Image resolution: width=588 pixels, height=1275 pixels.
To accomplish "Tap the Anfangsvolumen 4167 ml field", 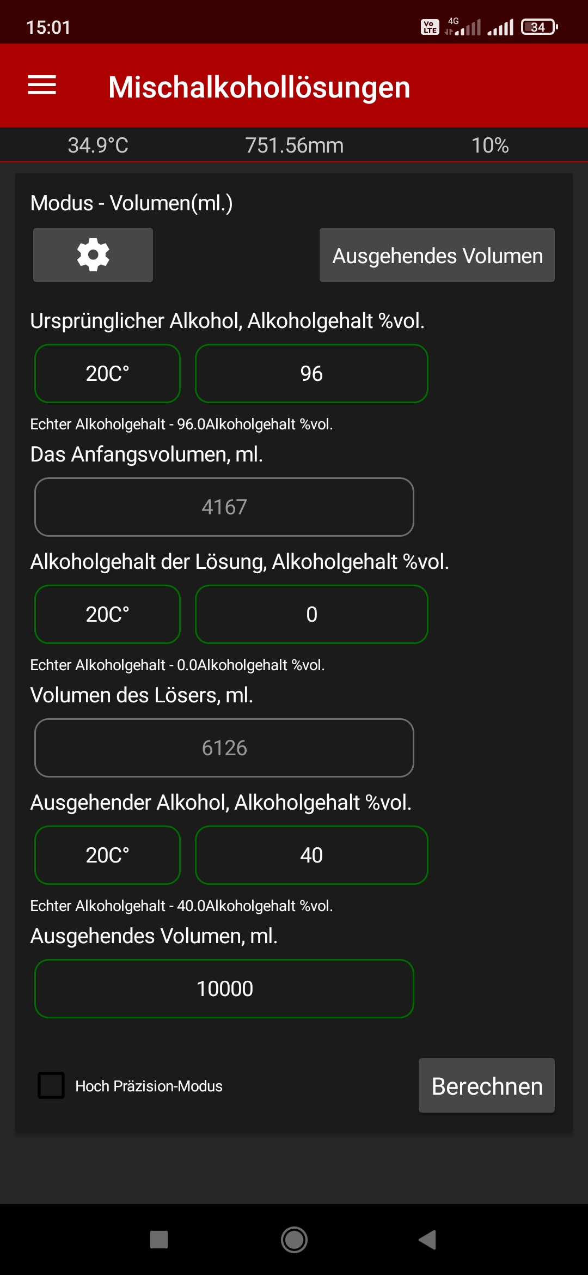I will point(224,507).
